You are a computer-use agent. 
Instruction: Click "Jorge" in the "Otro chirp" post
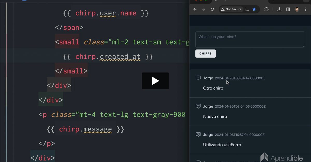[208, 78]
